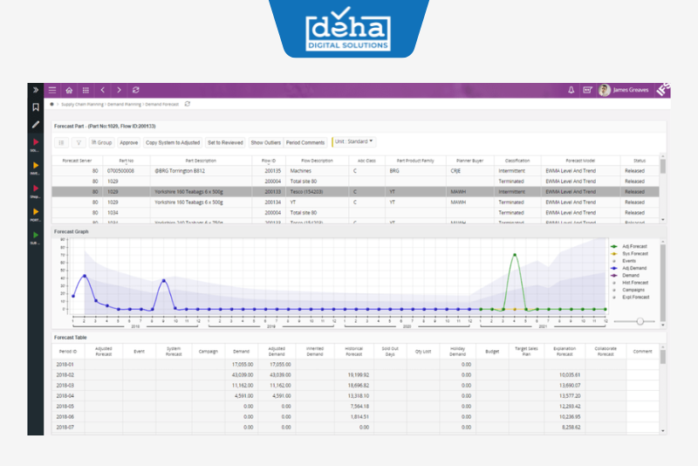Open the list view options icon
Viewport: 698px width, 466px height.
point(61,142)
